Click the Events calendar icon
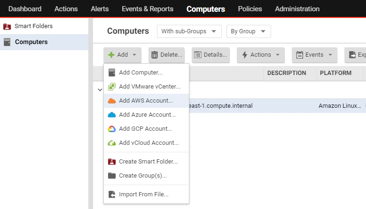Viewport: 366px width, 209px height. pyautogui.click(x=299, y=55)
